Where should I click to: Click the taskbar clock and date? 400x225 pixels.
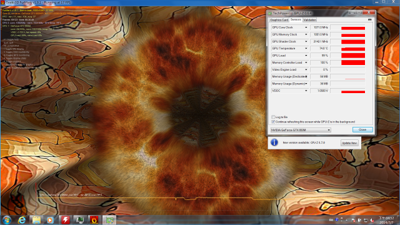(x=386, y=220)
